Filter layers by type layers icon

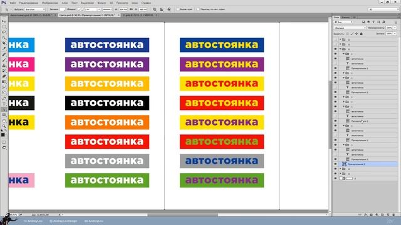[373, 22]
